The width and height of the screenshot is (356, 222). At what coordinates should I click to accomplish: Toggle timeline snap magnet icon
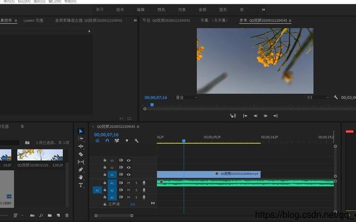click(107, 141)
